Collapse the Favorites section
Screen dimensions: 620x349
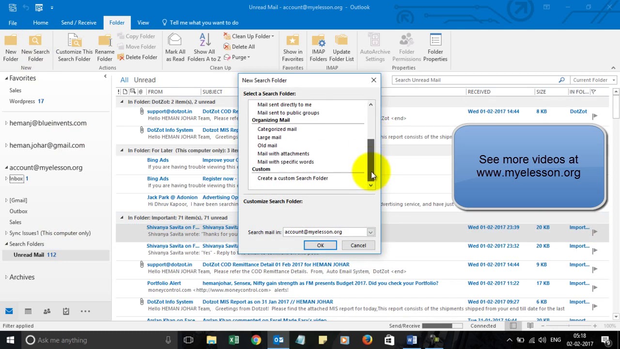[6, 78]
